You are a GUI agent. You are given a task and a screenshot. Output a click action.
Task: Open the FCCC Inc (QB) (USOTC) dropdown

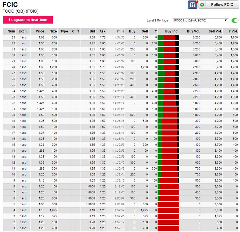tap(201, 20)
